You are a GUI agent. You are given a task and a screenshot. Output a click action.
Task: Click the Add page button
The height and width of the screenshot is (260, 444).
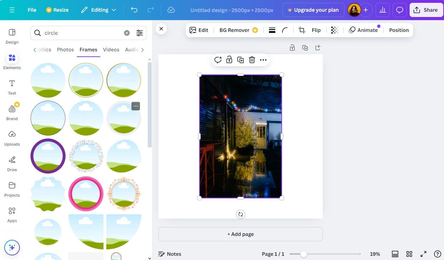[241, 234]
